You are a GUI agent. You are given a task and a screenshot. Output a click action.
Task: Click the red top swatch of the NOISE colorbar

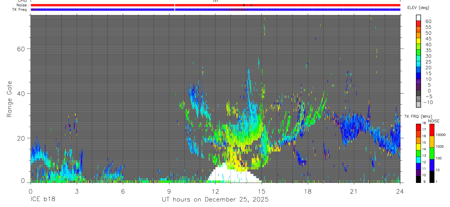pos(432,130)
